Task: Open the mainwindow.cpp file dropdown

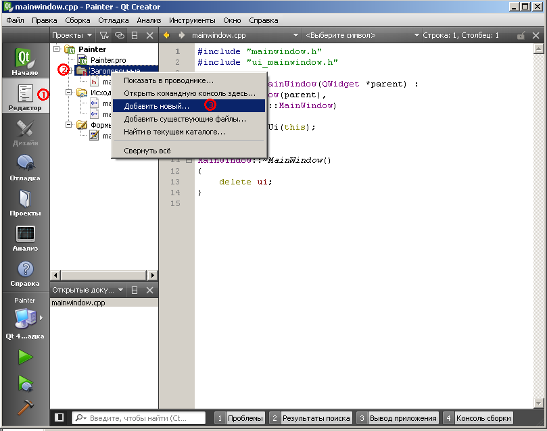Action: coord(245,35)
